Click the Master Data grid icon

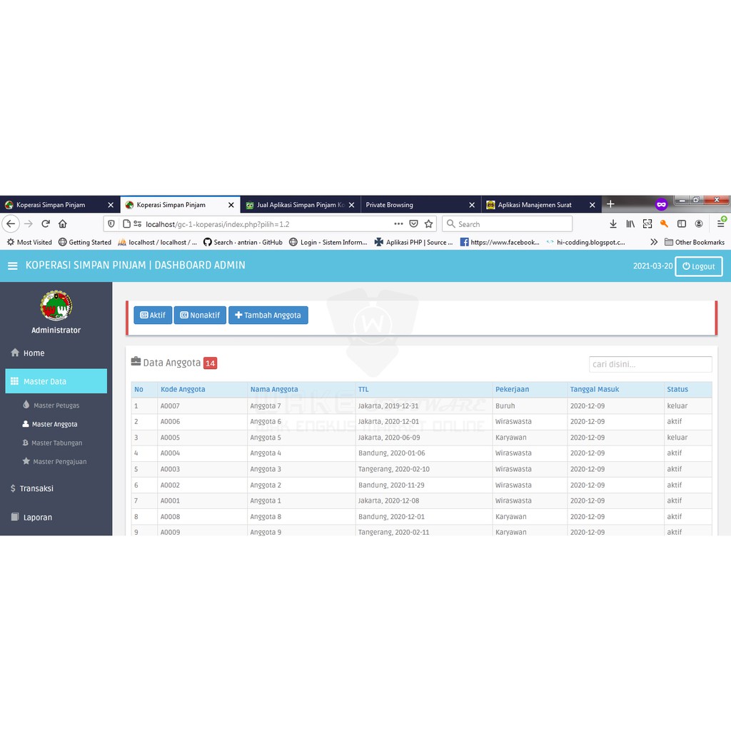14,380
